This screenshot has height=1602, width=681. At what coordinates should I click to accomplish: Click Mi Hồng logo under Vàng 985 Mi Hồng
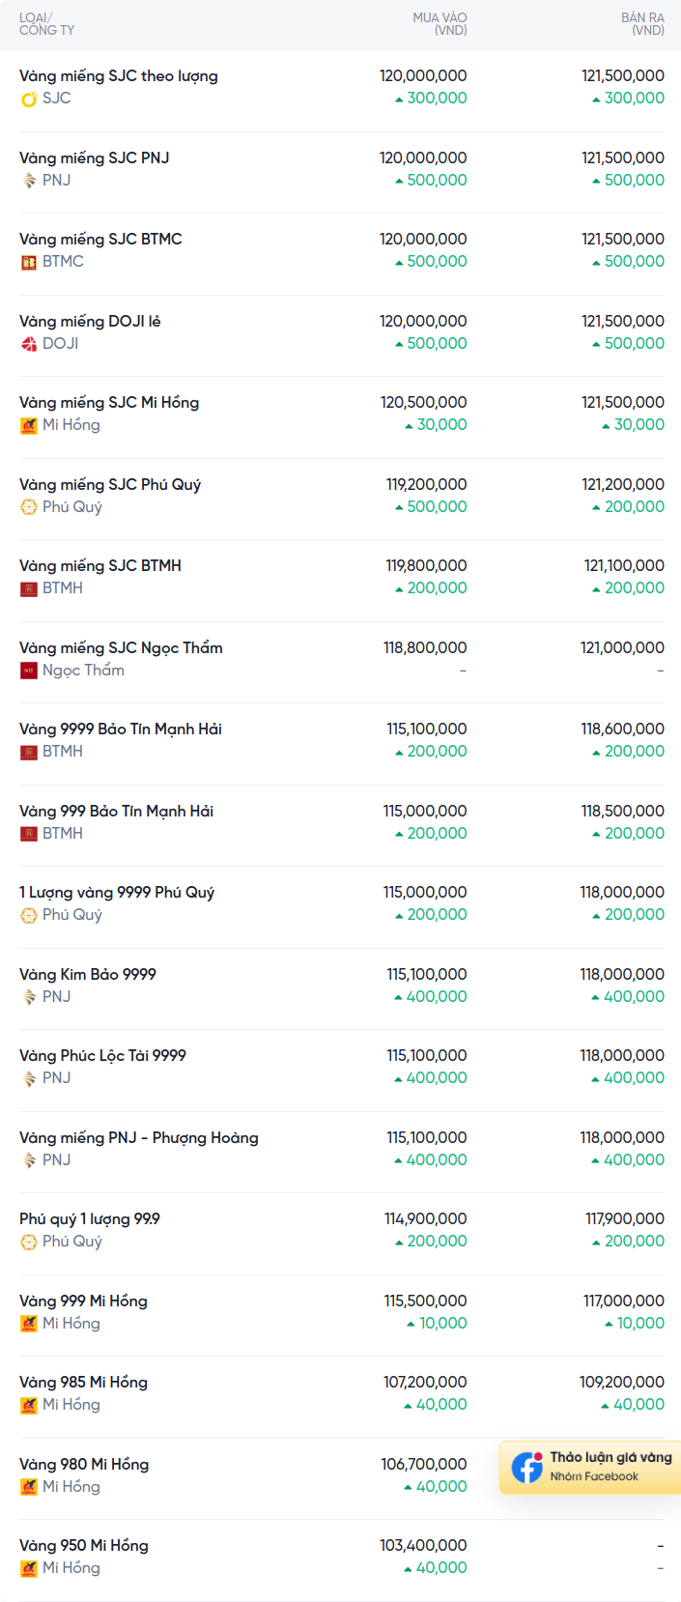(29, 1405)
